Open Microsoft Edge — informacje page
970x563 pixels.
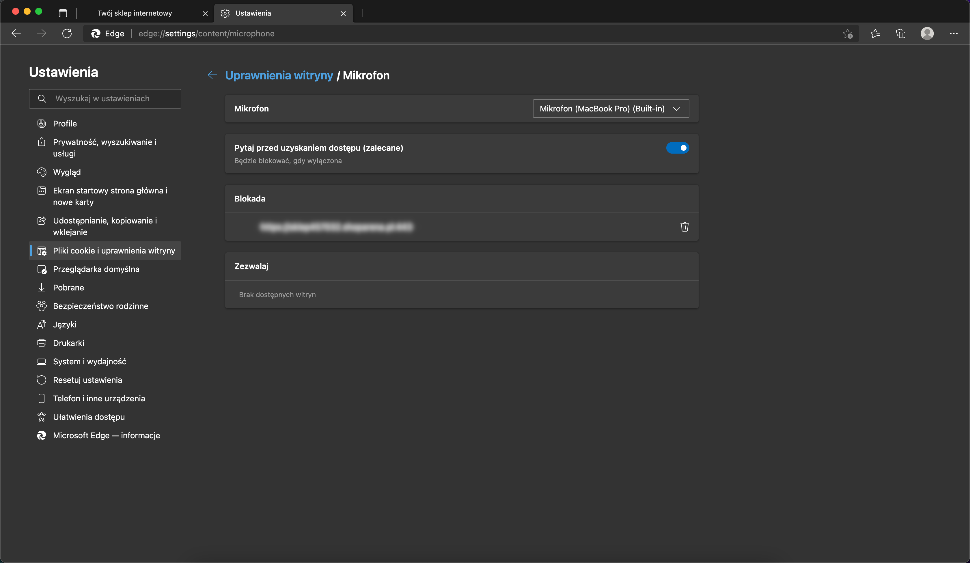click(x=106, y=436)
